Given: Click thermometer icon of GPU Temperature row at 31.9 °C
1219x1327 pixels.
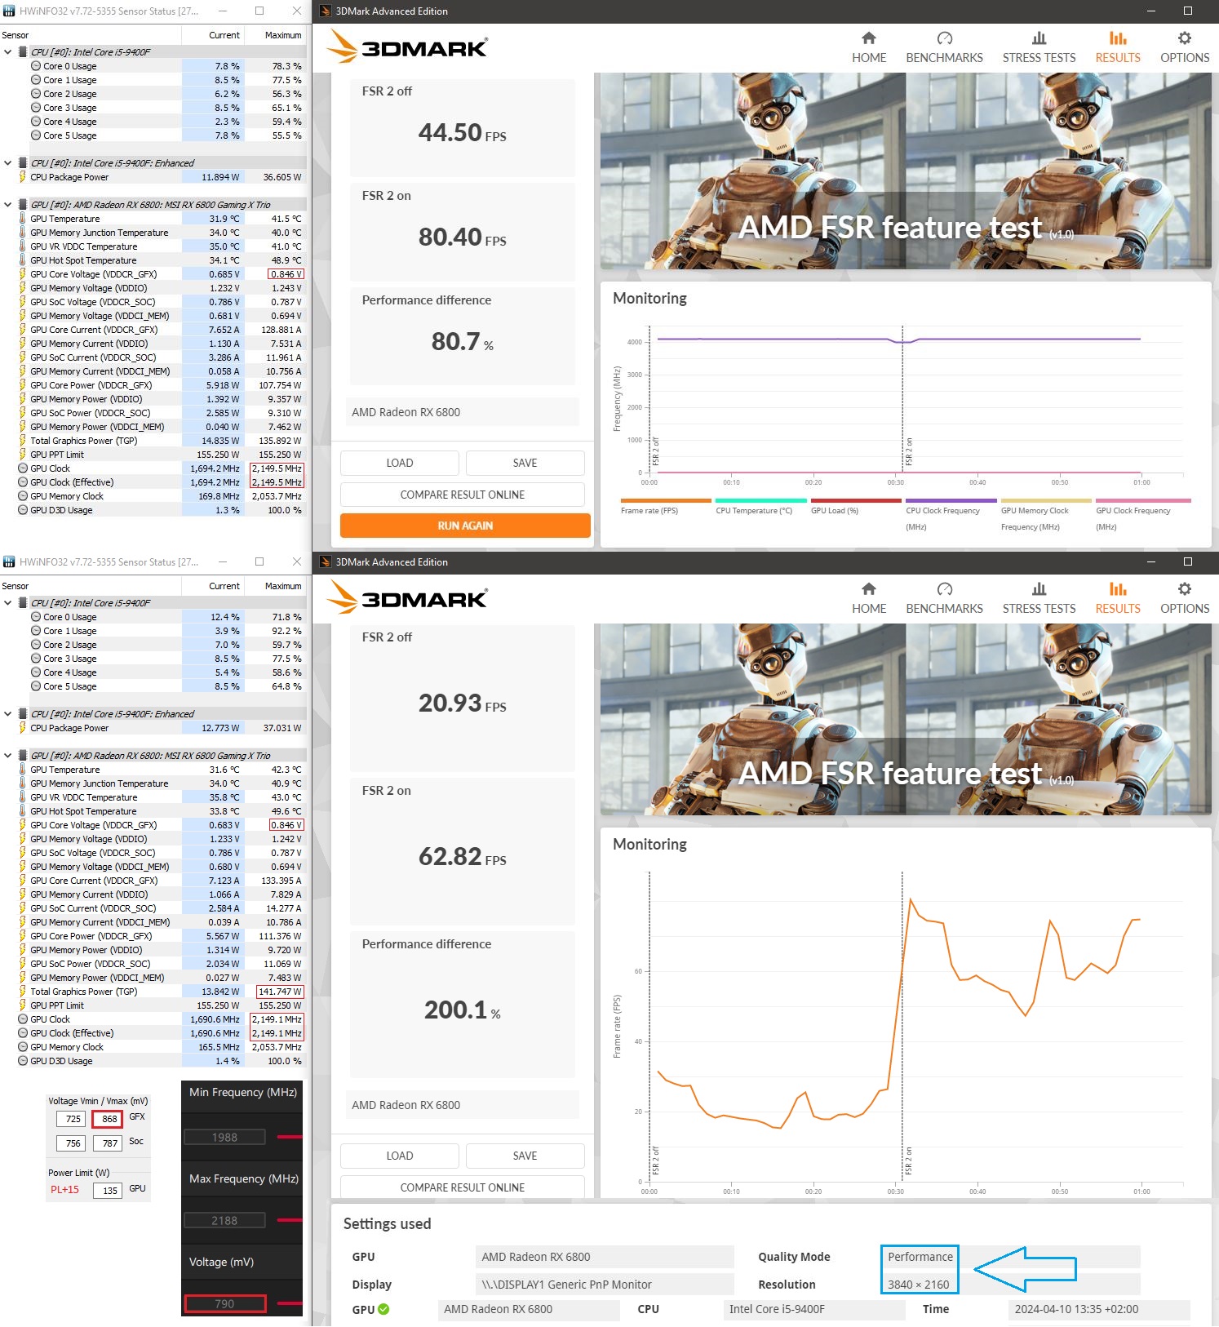Looking at the screenshot, I should point(23,219).
